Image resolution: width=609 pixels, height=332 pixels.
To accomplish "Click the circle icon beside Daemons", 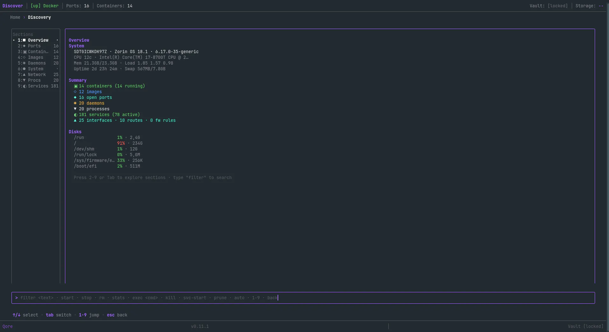I will [24, 63].
